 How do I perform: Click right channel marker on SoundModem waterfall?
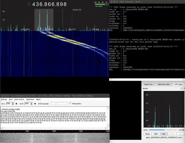(x=76, y=134)
